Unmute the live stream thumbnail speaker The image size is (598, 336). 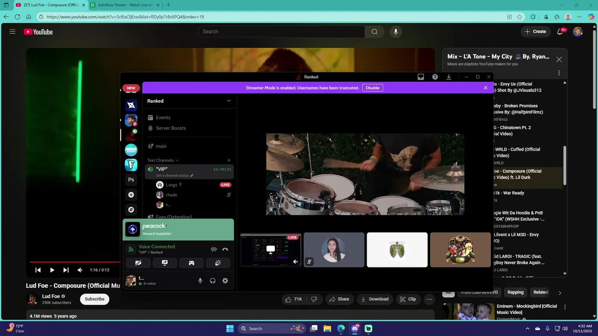point(295,262)
